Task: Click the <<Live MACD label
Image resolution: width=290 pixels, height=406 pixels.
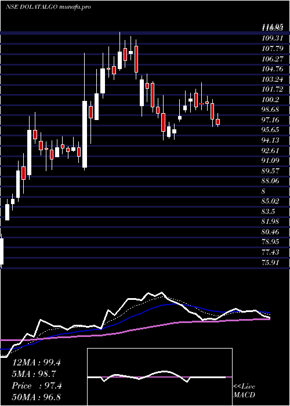Action: 244,391
